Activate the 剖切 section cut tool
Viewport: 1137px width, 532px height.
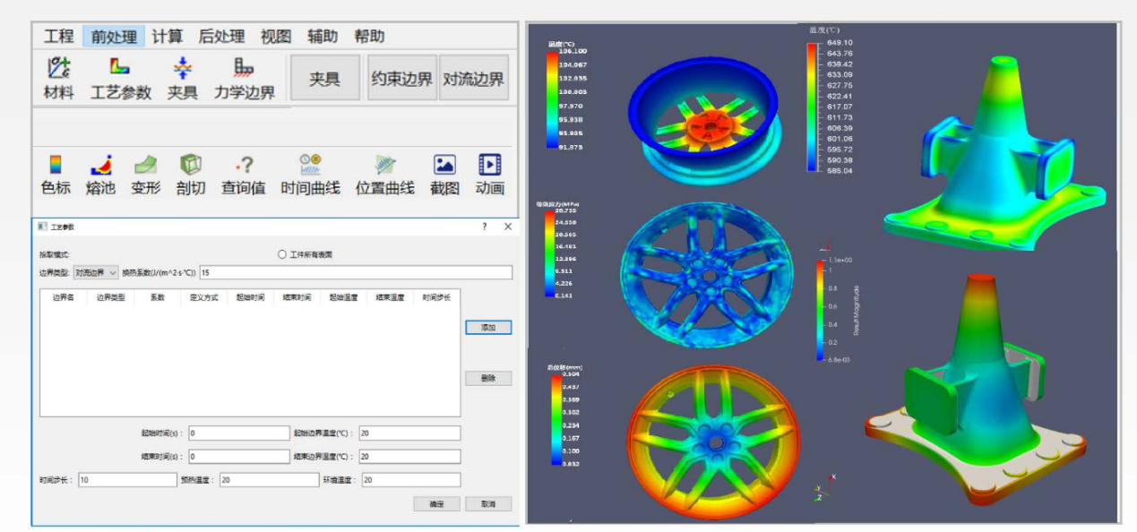click(x=190, y=174)
